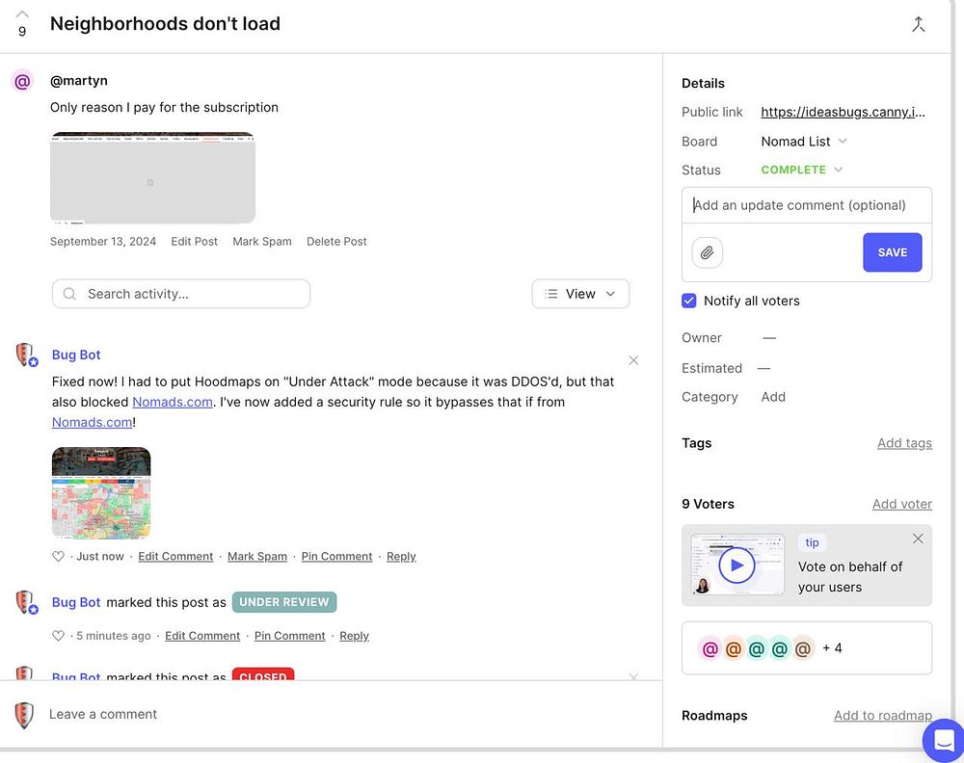Open the View filter dropdown
964x763 pixels.
pyautogui.click(x=580, y=294)
